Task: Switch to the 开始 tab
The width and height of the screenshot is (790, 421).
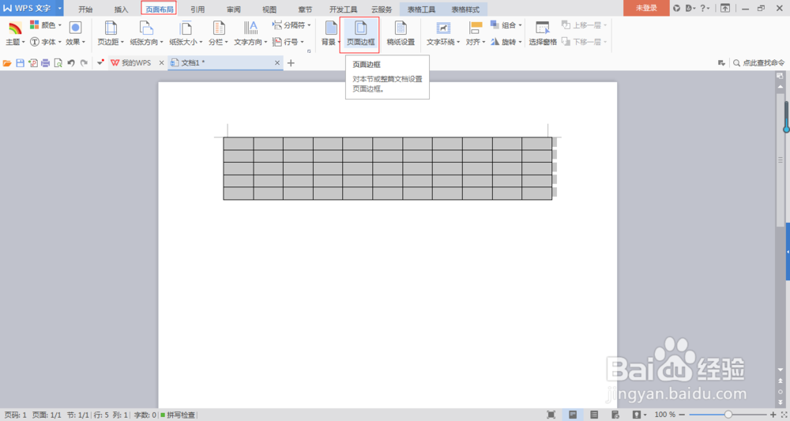Action: point(85,9)
